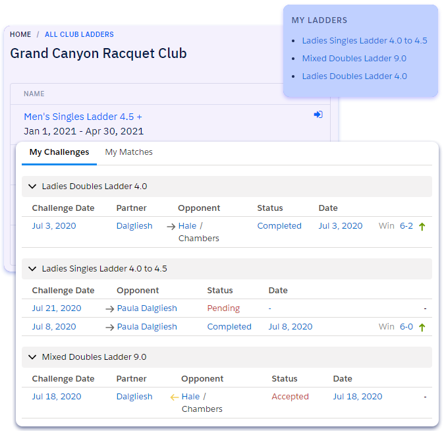Open Mixed Doubles Ladder 9.0 in My Ladders

tap(354, 59)
